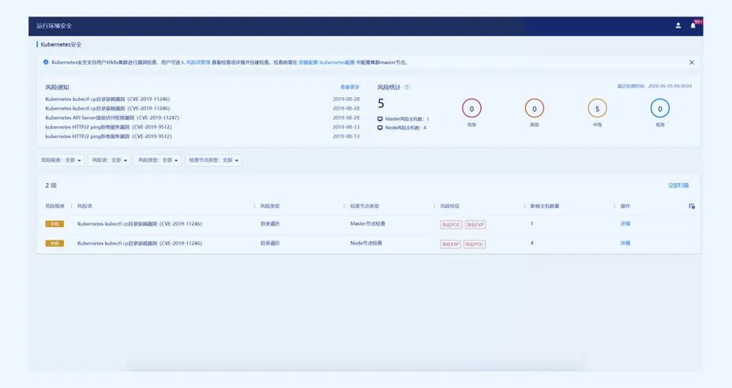The image size is (732, 388).
Task: Open the notification bell with 99+ badge
Action: click(693, 25)
